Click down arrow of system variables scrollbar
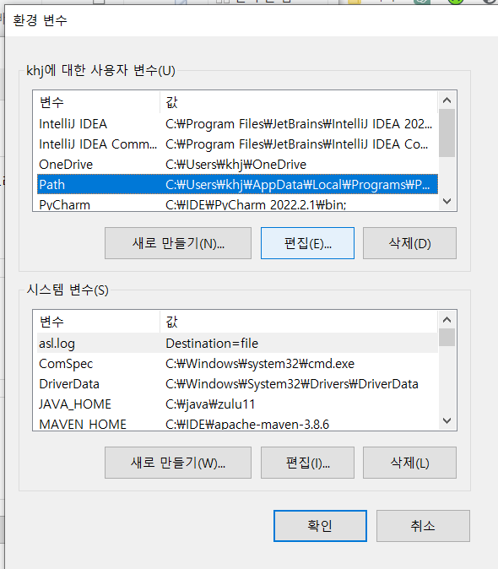 447,420
